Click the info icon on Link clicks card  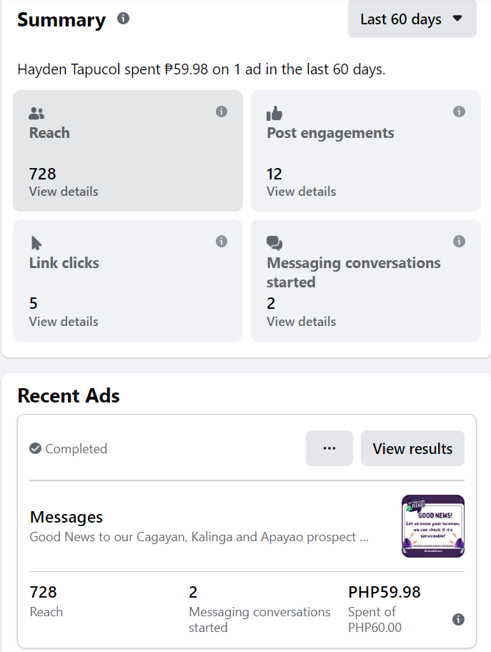[x=222, y=242]
